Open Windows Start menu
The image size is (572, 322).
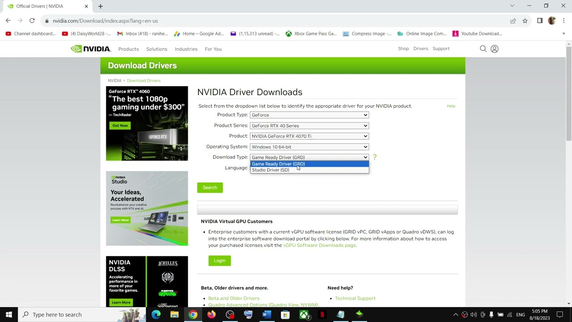(9, 314)
